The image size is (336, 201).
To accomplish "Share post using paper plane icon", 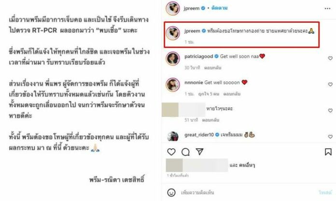I will click(199, 152).
